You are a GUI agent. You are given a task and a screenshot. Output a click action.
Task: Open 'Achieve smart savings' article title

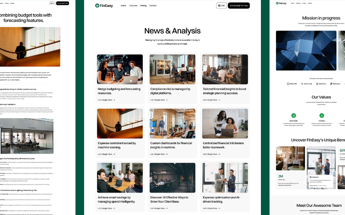(x=116, y=200)
